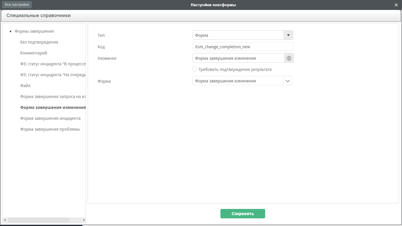Screen dimensions: 402x226
Task: Save changes with Сохранить button
Action: (243, 214)
